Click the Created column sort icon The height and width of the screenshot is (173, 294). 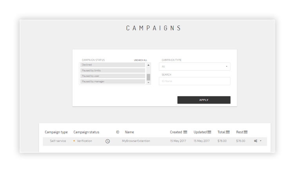click(x=185, y=132)
